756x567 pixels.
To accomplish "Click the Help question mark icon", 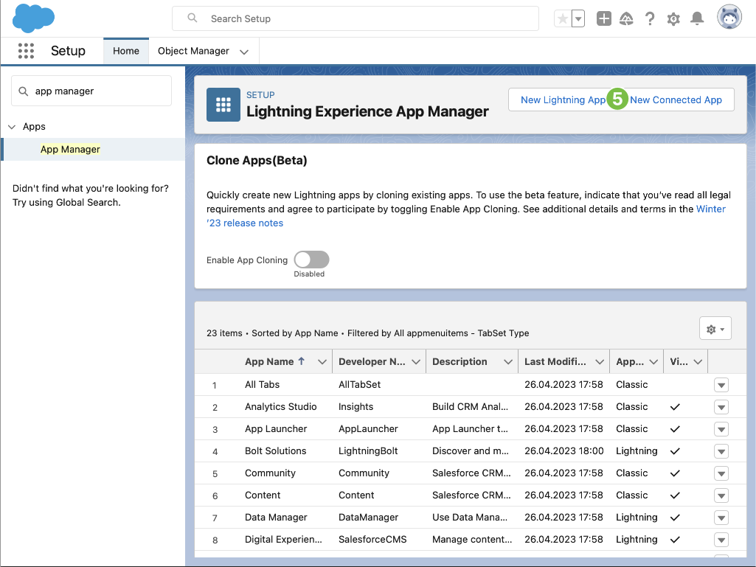I will [650, 19].
